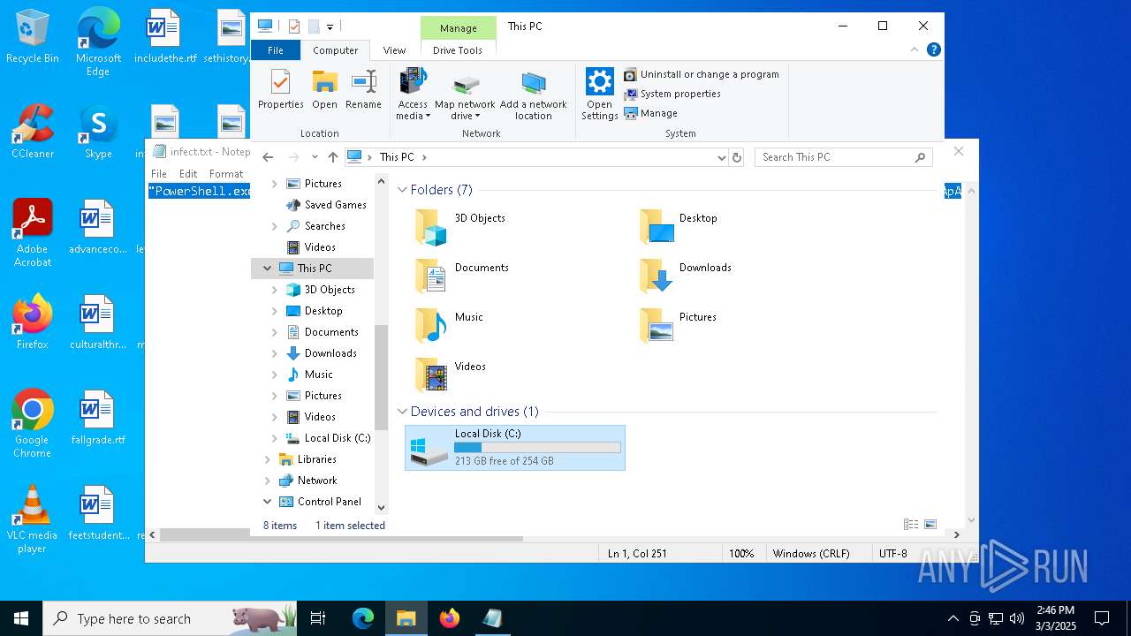Select Network in navigation pane
The width and height of the screenshot is (1131, 636).
[307, 481]
